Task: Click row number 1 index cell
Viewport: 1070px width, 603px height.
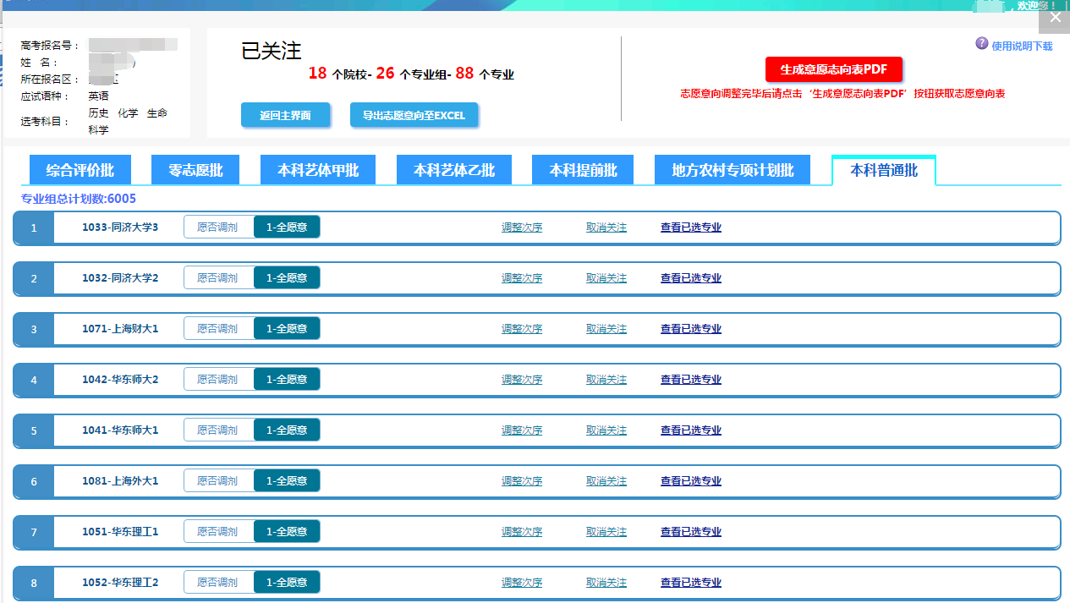Action: [34, 227]
